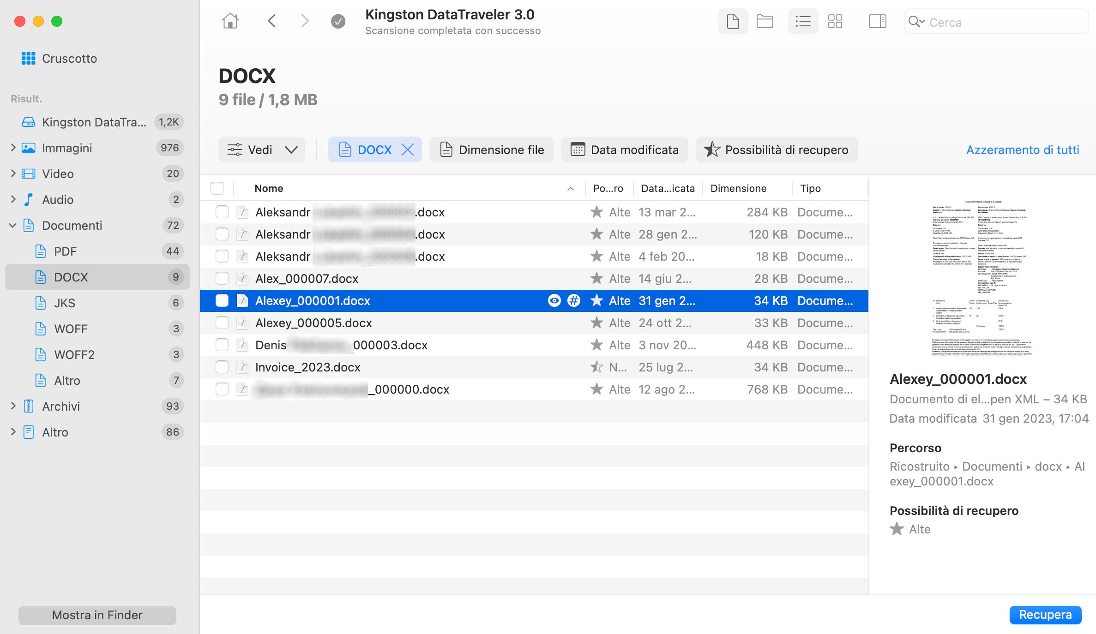Expand the Audio category

13,199
